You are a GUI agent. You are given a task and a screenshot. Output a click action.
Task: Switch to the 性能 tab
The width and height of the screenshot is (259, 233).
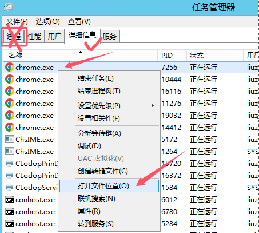click(34, 36)
